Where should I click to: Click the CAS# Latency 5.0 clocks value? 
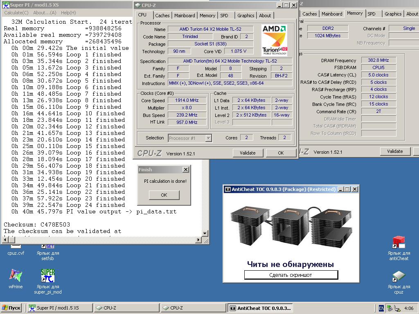point(378,75)
